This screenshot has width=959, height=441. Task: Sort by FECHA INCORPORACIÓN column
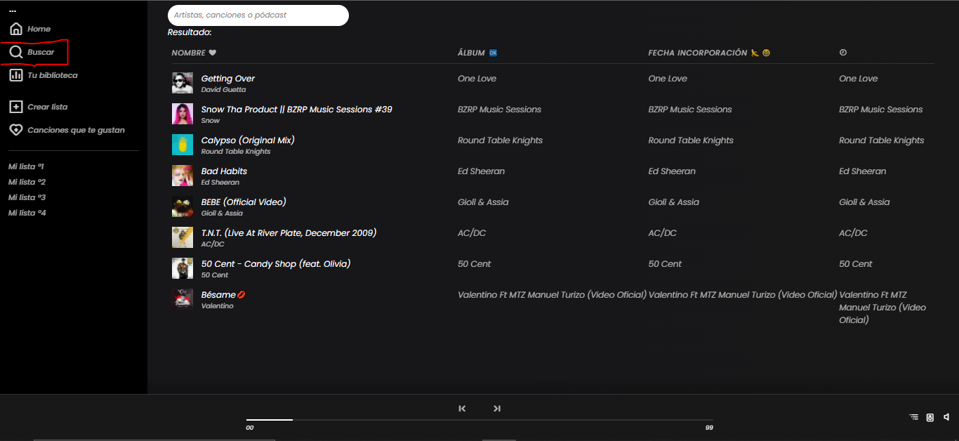tap(697, 52)
